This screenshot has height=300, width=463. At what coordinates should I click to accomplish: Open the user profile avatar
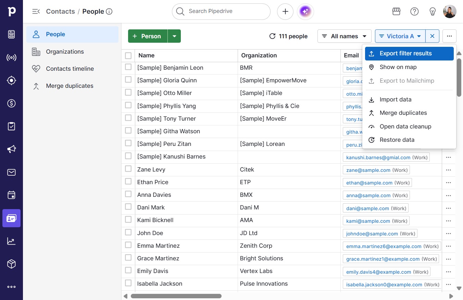click(450, 12)
